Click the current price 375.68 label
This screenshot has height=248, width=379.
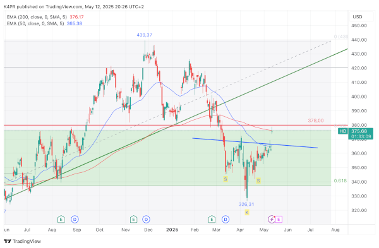click(359, 131)
